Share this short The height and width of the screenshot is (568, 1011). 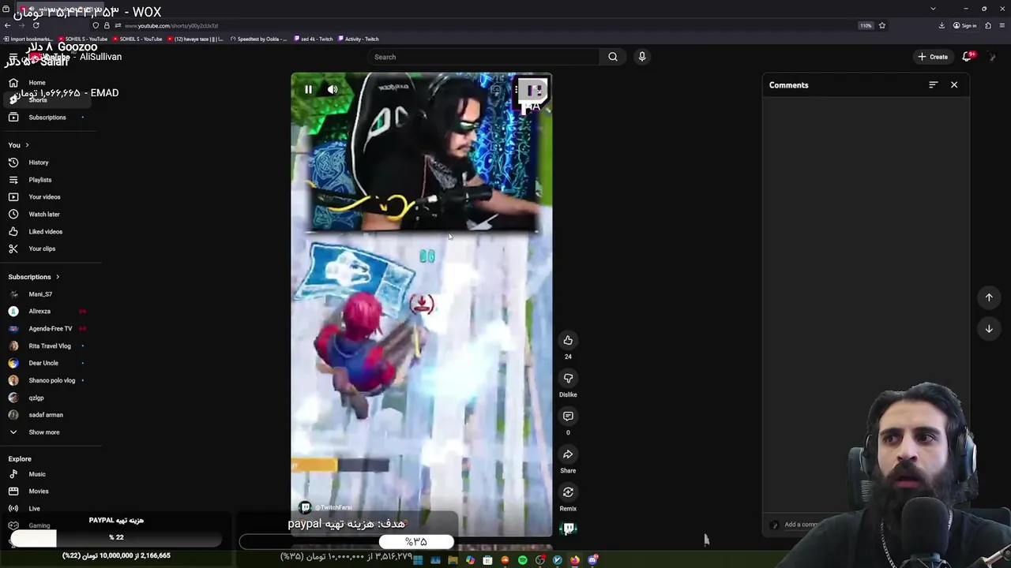(568, 454)
